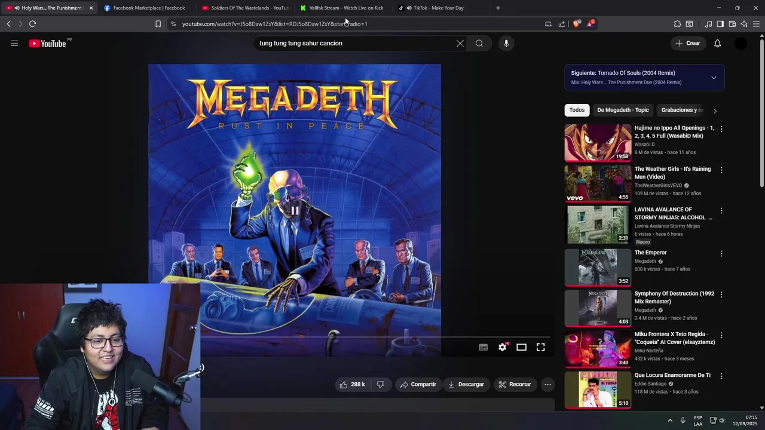The height and width of the screenshot is (430, 765).
Task: Open Brave Rewards triangle icon
Action: tap(590, 24)
